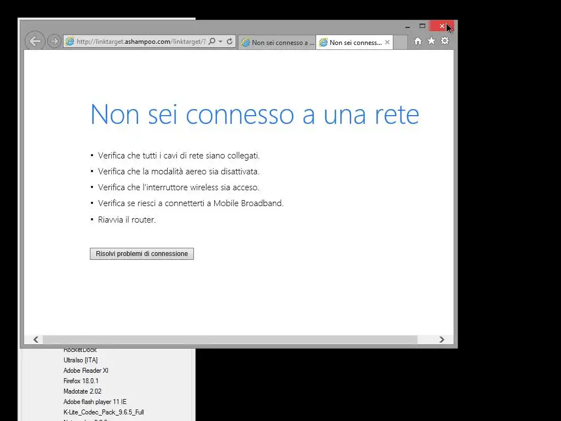This screenshot has width=561, height=421.
Task: Switch to the first 'Non sei connesso a ...' tab
Action: pyautogui.click(x=277, y=42)
